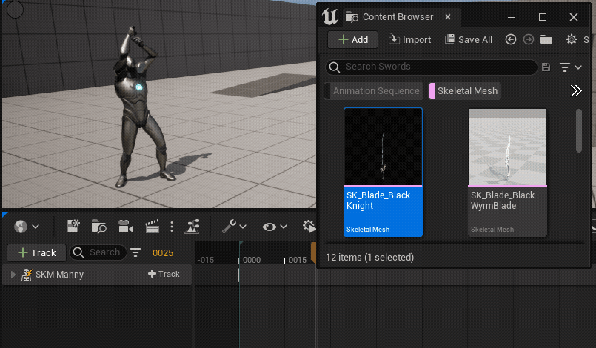This screenshot has width=596, height=348.
Task: Open the folder path picker icon
Action: (x=546, y=39)
